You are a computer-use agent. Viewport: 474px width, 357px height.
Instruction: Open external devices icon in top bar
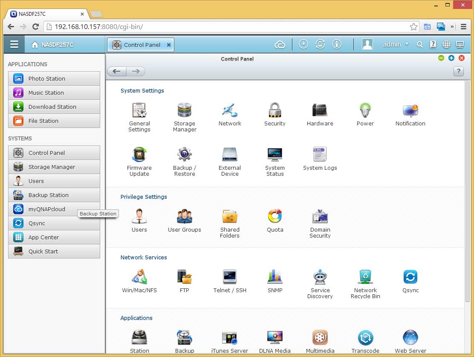[320, 44]
